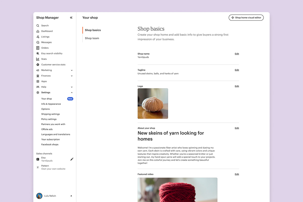Screen dimensions: 303x202
Task: Open the Listings icon
Action: 37,37
